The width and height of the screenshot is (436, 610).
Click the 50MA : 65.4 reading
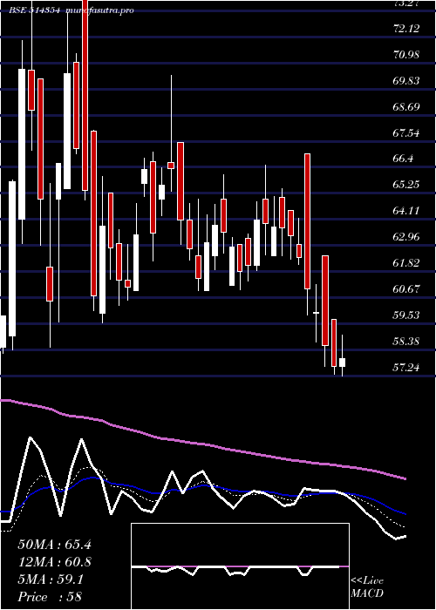(54, 545)
